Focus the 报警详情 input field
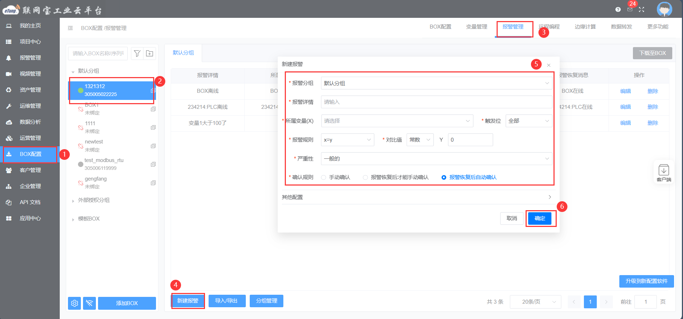The height and width of the screenshot is (319, 683). point(436,102)
